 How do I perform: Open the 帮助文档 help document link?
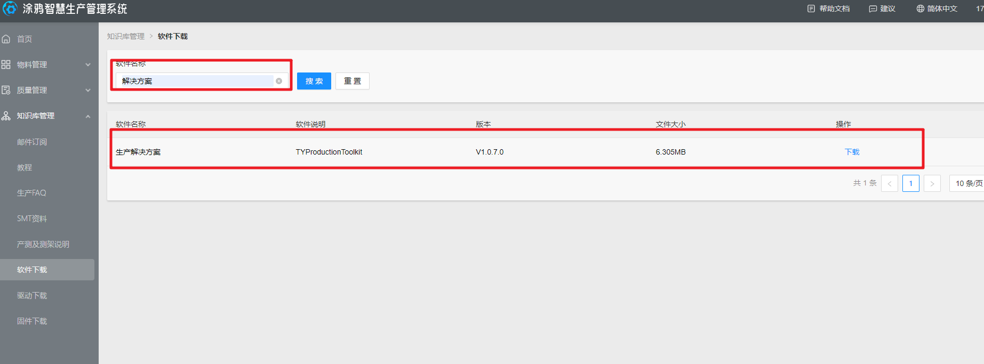click(x=835, y=9)
